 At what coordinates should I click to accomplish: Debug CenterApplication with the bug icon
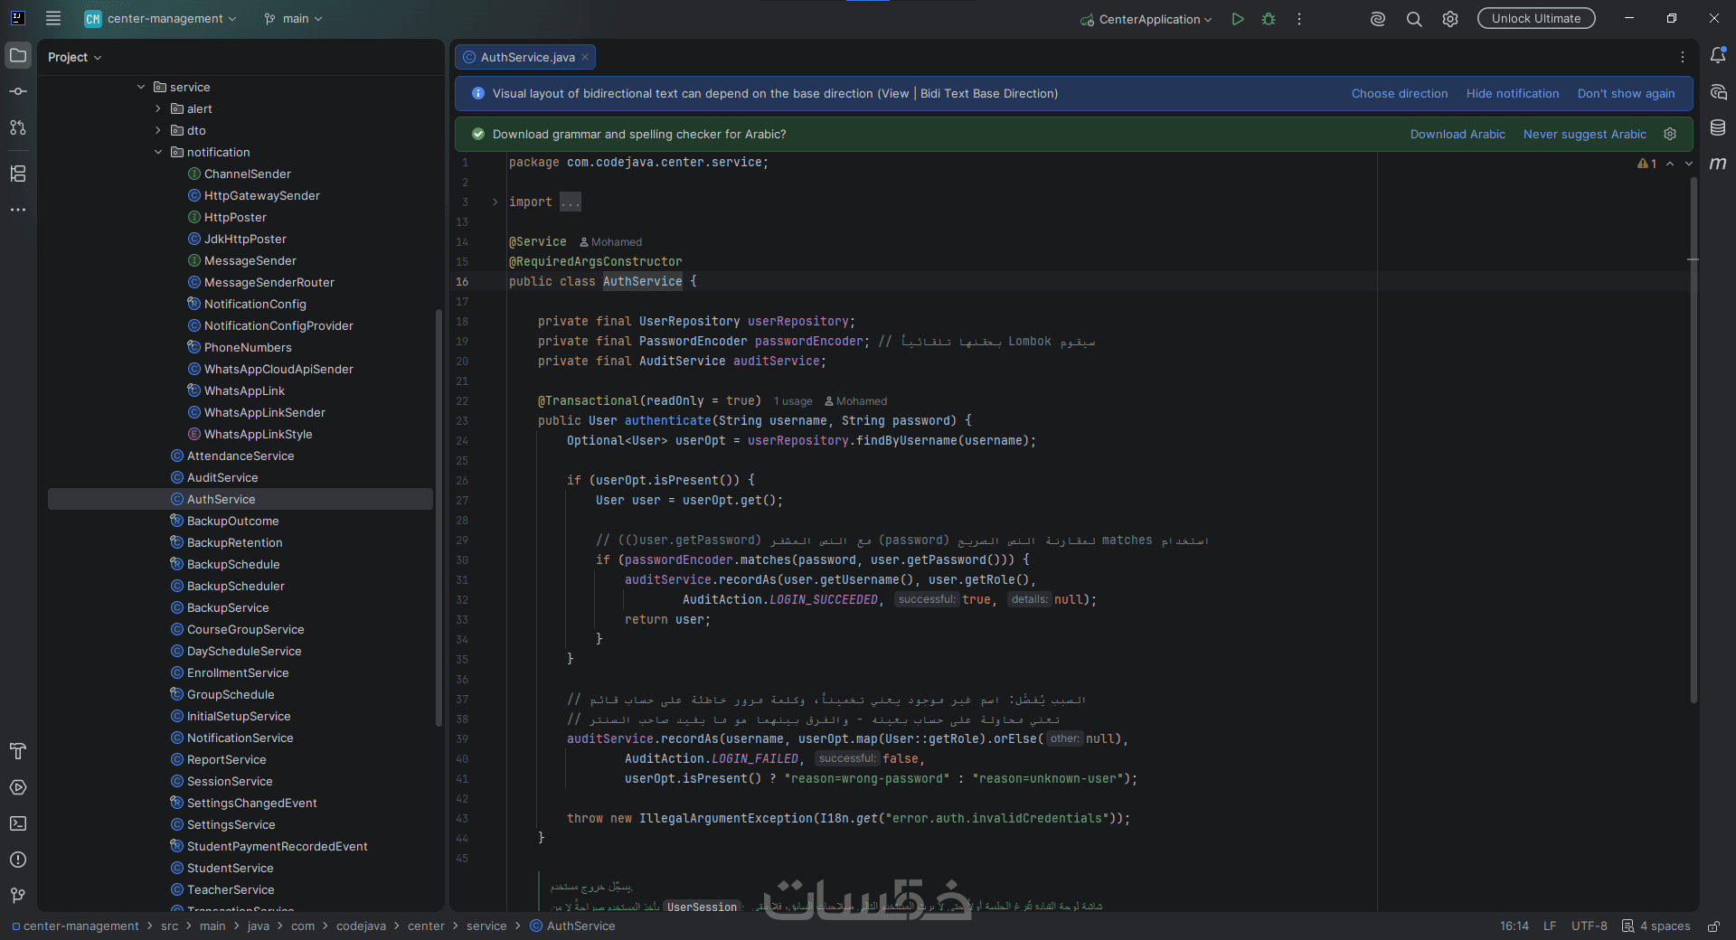pyautogui.click(x=1269, y=19)
